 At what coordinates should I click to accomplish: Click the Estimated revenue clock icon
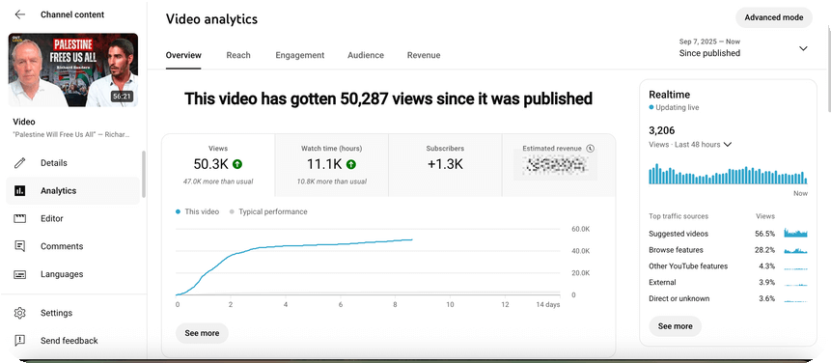coord(591,149)
